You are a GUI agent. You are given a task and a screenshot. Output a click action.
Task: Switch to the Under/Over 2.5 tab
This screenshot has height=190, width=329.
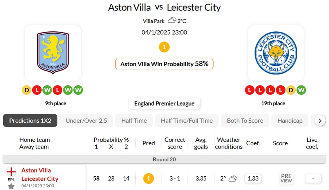86,121
